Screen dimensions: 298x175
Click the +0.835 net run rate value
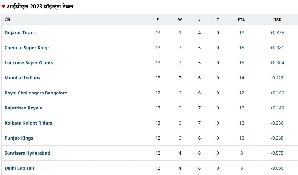(277, 33)
